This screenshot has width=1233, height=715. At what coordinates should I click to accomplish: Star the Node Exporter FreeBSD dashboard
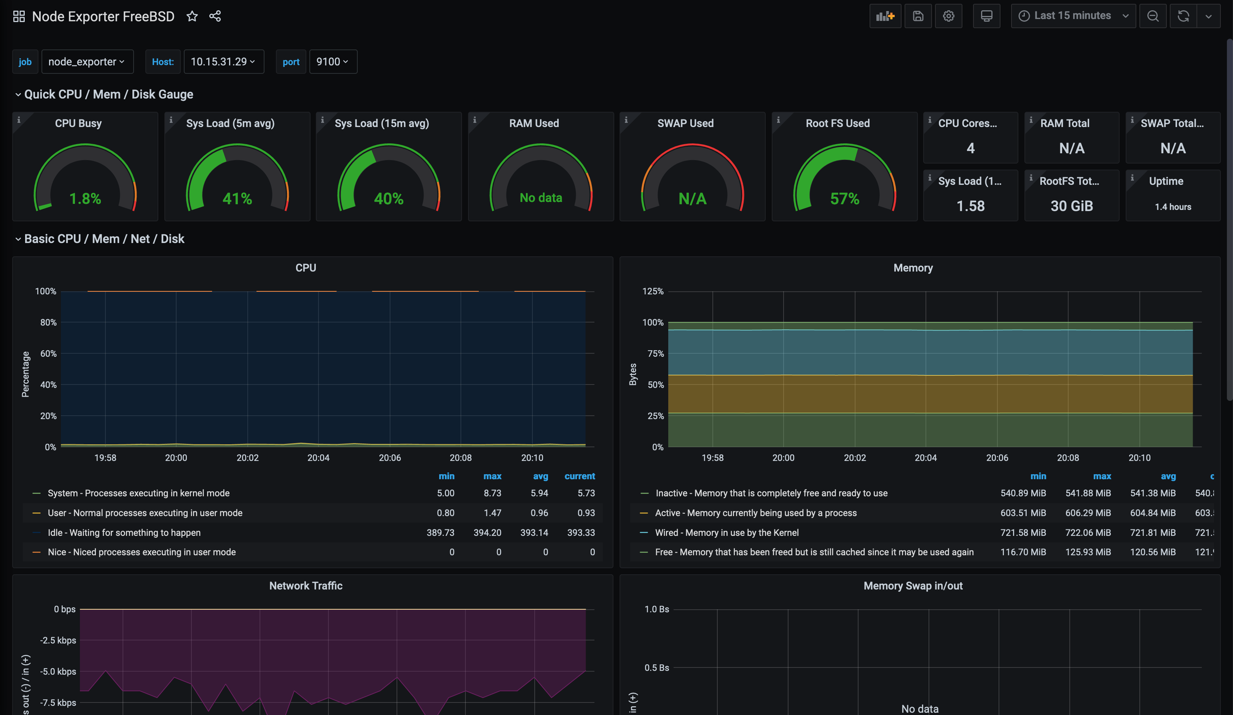(x=192, y=16)
